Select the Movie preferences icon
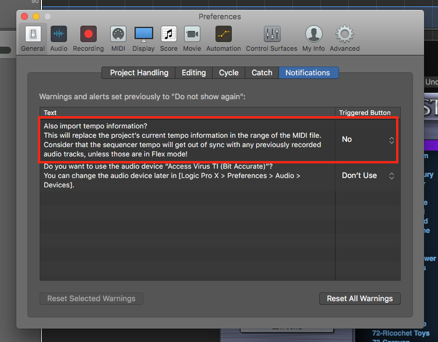Viewport: 438px width, 342px height. coord(192,39)
